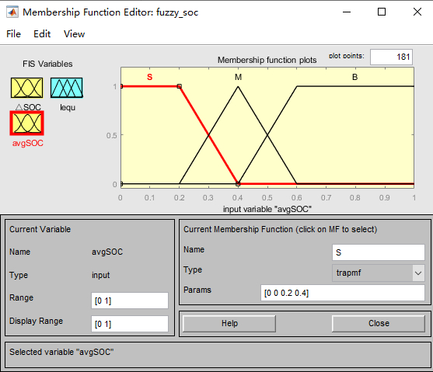Select the M membership function label

pos(238,77)
